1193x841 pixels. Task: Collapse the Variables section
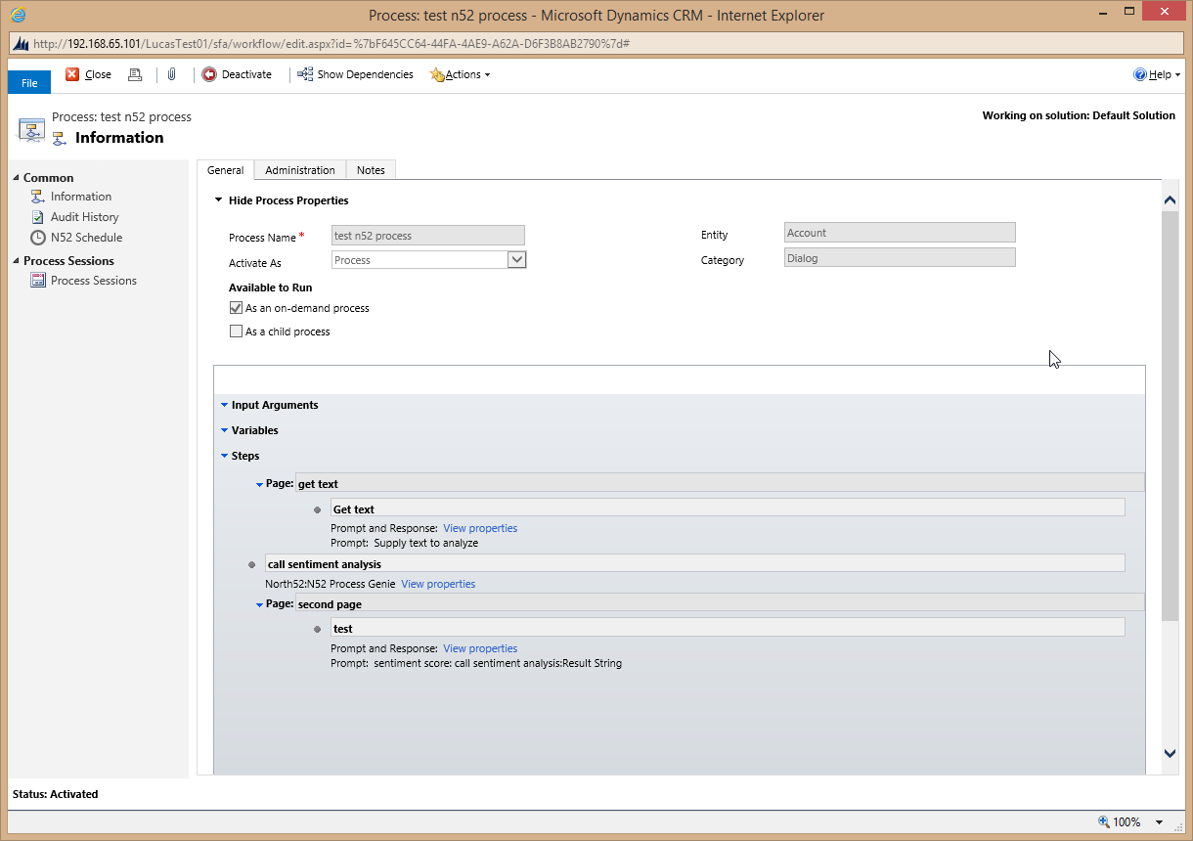[x=224, y=430]
